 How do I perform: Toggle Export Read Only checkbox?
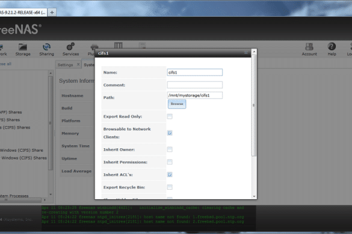point(170,116)
